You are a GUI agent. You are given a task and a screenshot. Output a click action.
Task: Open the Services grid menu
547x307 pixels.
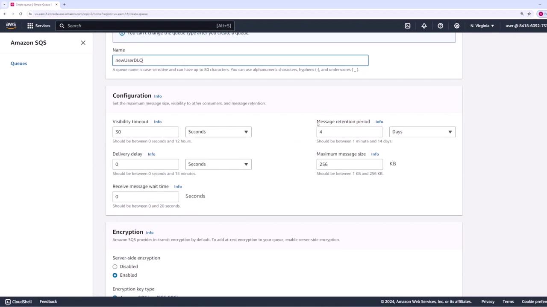tap(30, 26)
